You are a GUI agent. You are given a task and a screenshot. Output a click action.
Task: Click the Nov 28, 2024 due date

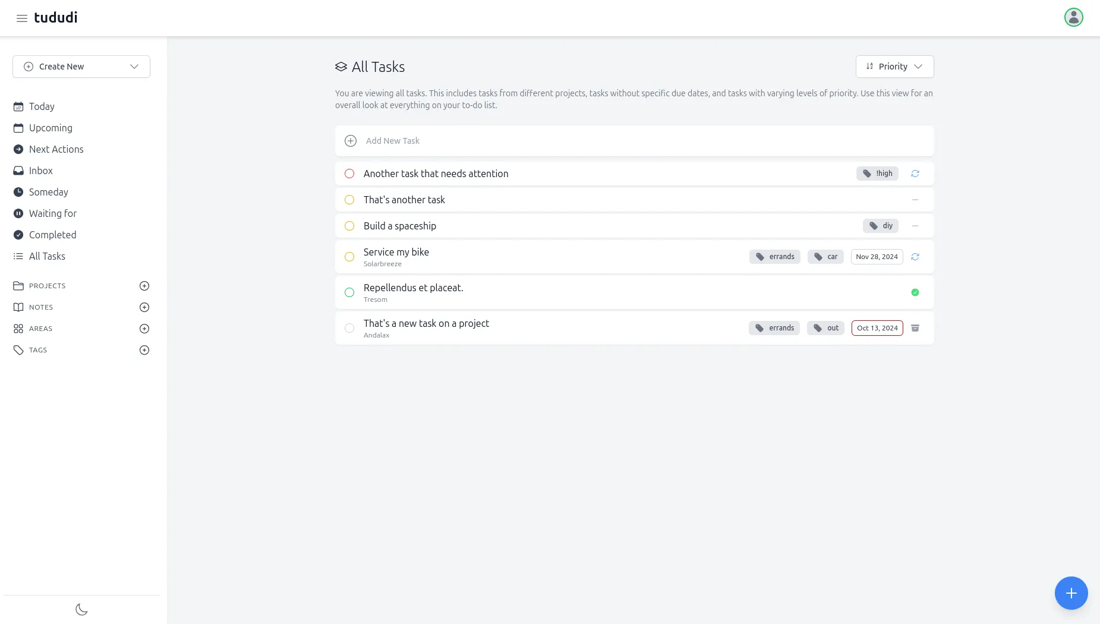[x=877, y=257]
